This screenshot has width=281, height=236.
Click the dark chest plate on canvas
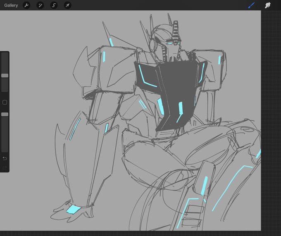pyautogui.click(x=179, y=84)
